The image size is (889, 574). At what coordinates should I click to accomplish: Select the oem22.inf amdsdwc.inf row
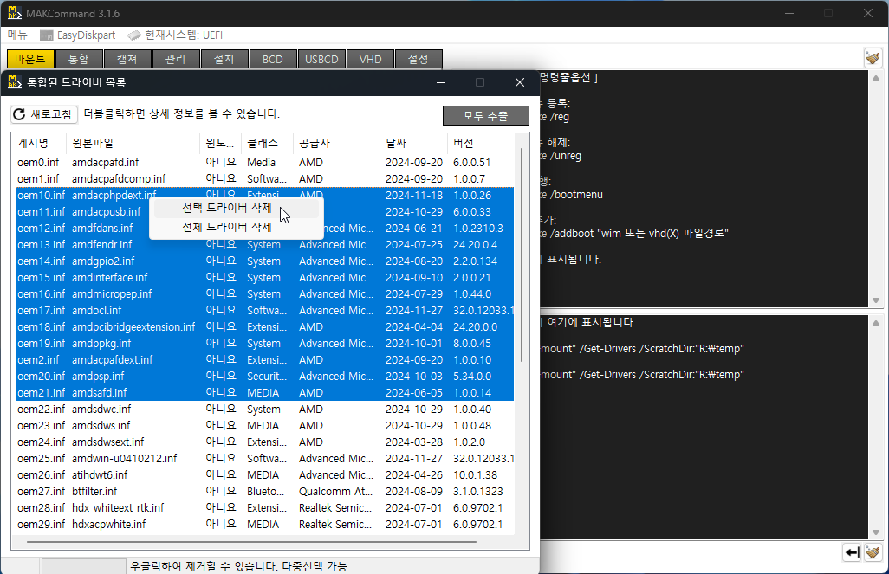(x=264, y=410)
